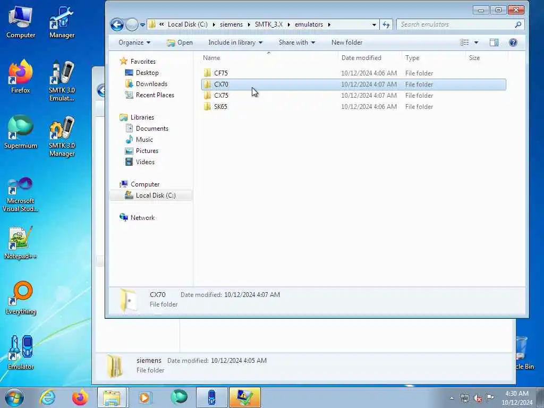Launch Supermium from the desktop
The width and height of the screenshot is (544, 408).
[21, 132]
